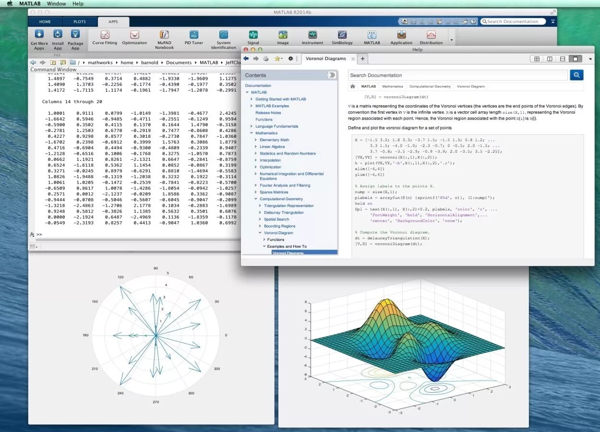Click MATLAB toolbar Search Documentation field
The height and width of the screenshot is (432, 600).
coord(513,22)
